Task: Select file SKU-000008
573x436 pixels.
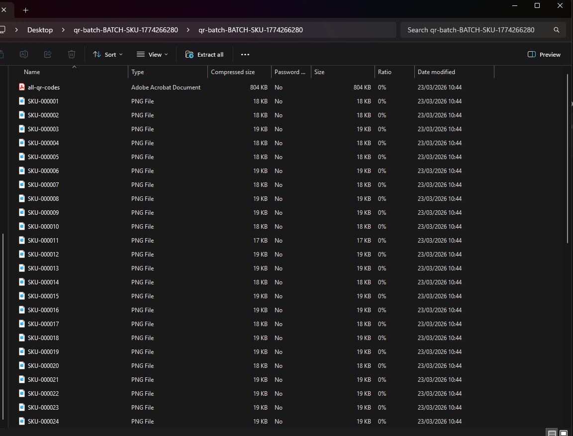Action: tap(43, 199)
